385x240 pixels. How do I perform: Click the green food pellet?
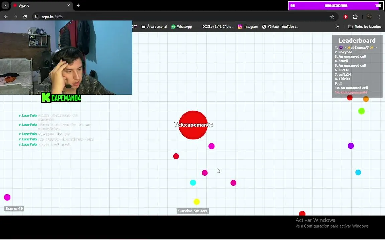[x=361, y=111]
